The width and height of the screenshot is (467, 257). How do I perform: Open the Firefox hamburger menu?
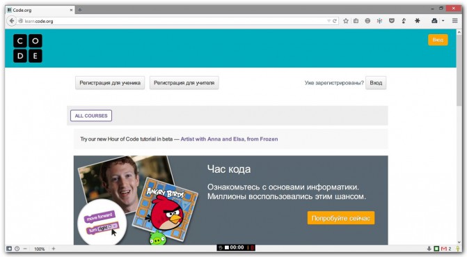[454, 21]
